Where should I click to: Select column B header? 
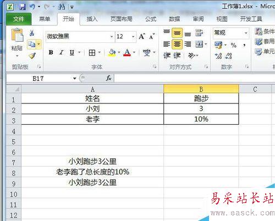pos(201,89)
